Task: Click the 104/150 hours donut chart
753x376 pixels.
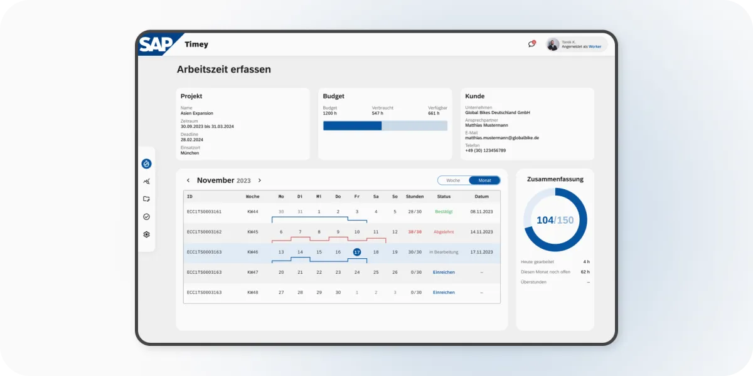Action: (x=555, y=220)
